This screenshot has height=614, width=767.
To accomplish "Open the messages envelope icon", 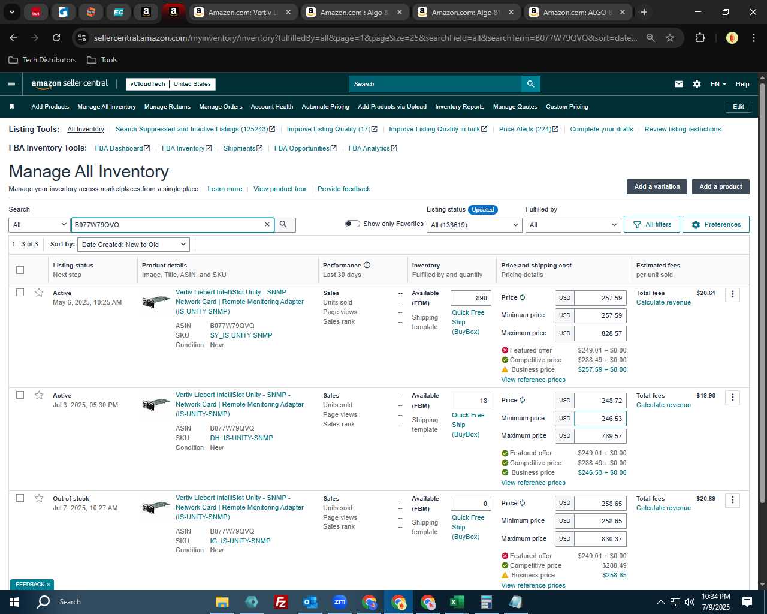I will click(678, 84).
